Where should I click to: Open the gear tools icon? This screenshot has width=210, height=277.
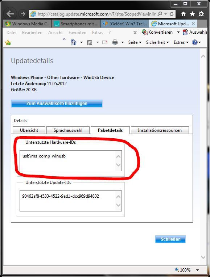pos(201,14)
